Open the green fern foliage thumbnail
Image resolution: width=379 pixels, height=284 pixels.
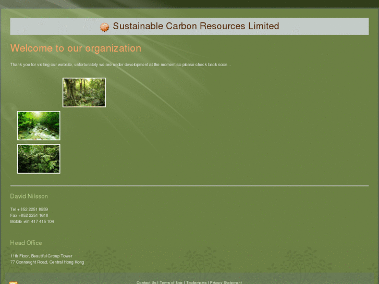[39, 159]
